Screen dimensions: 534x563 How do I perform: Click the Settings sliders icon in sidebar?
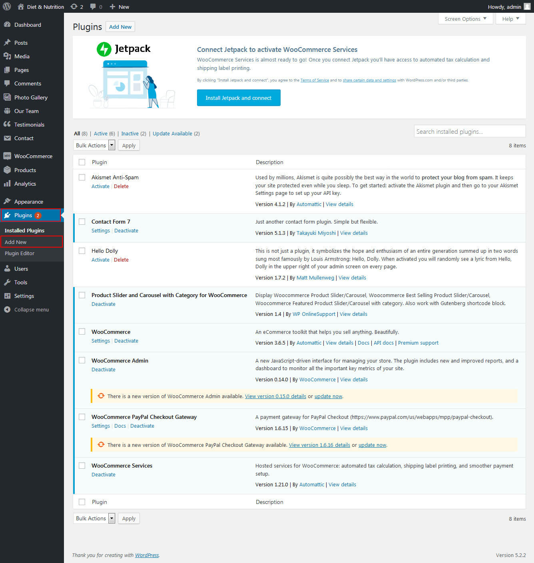pos(7,295)
